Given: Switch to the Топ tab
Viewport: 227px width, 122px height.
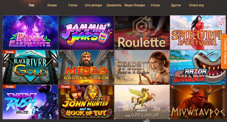Looking at the screenshot, I should (32, 5).
